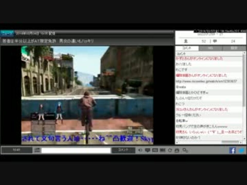The width and height of the screenshot is (247, 185).
Task: Click the screen size icon in player bar
Action: [x=163, y=150]
